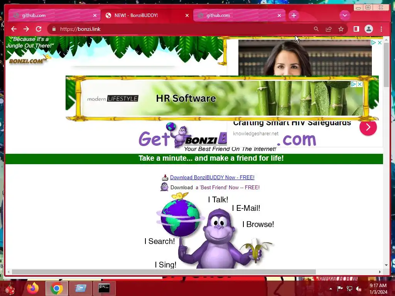The width and height of the screenshot is (395, 296).
Task: Click the 'I Search!' text
Action: [x=160, y=241]
